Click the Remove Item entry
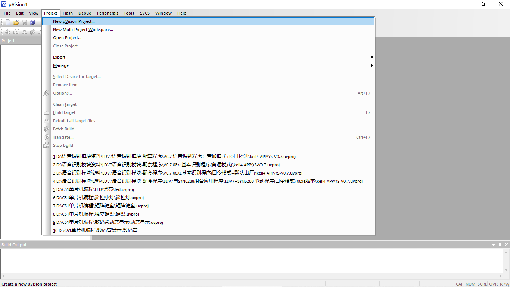Viewport: 510px width, 287px height. point(208,85)
